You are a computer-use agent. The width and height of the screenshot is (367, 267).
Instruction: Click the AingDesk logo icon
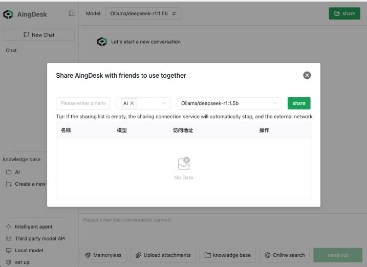click(x=8, y=14)
